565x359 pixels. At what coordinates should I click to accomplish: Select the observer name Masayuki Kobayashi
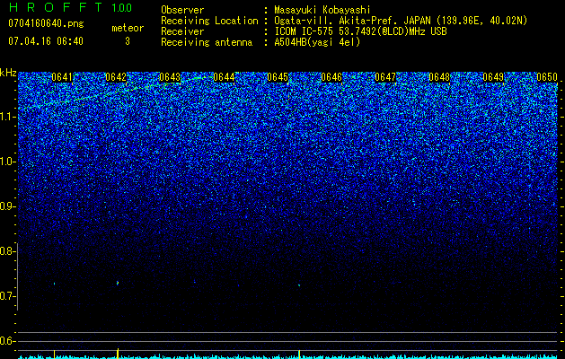click(x=322, y=10)
